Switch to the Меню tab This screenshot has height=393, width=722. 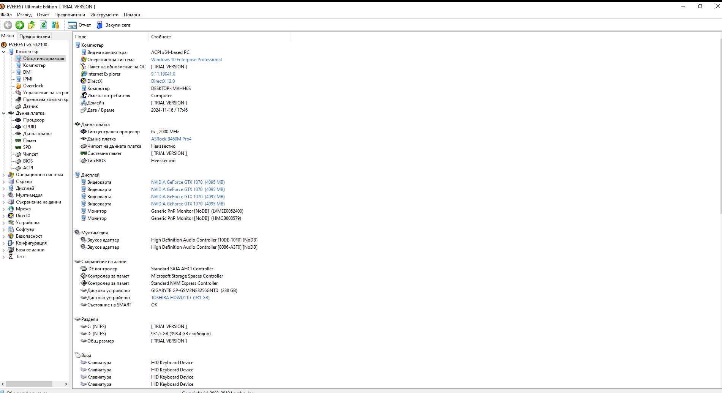(x=8, y=36)
